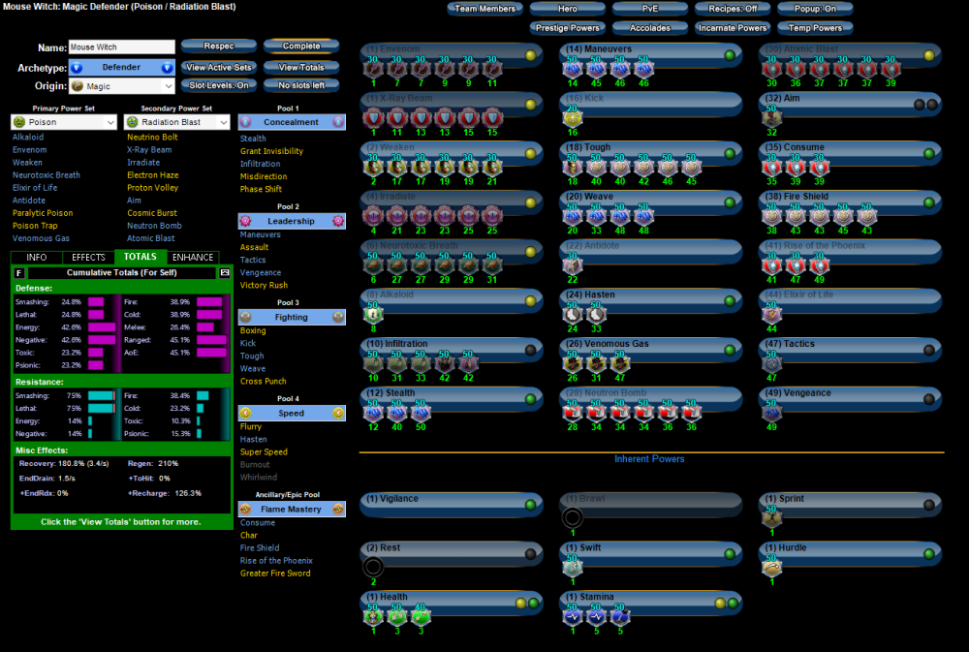Click the first enhancement slot under Envenom
This screenshot has width=969, height=652.
click(373, 69)
